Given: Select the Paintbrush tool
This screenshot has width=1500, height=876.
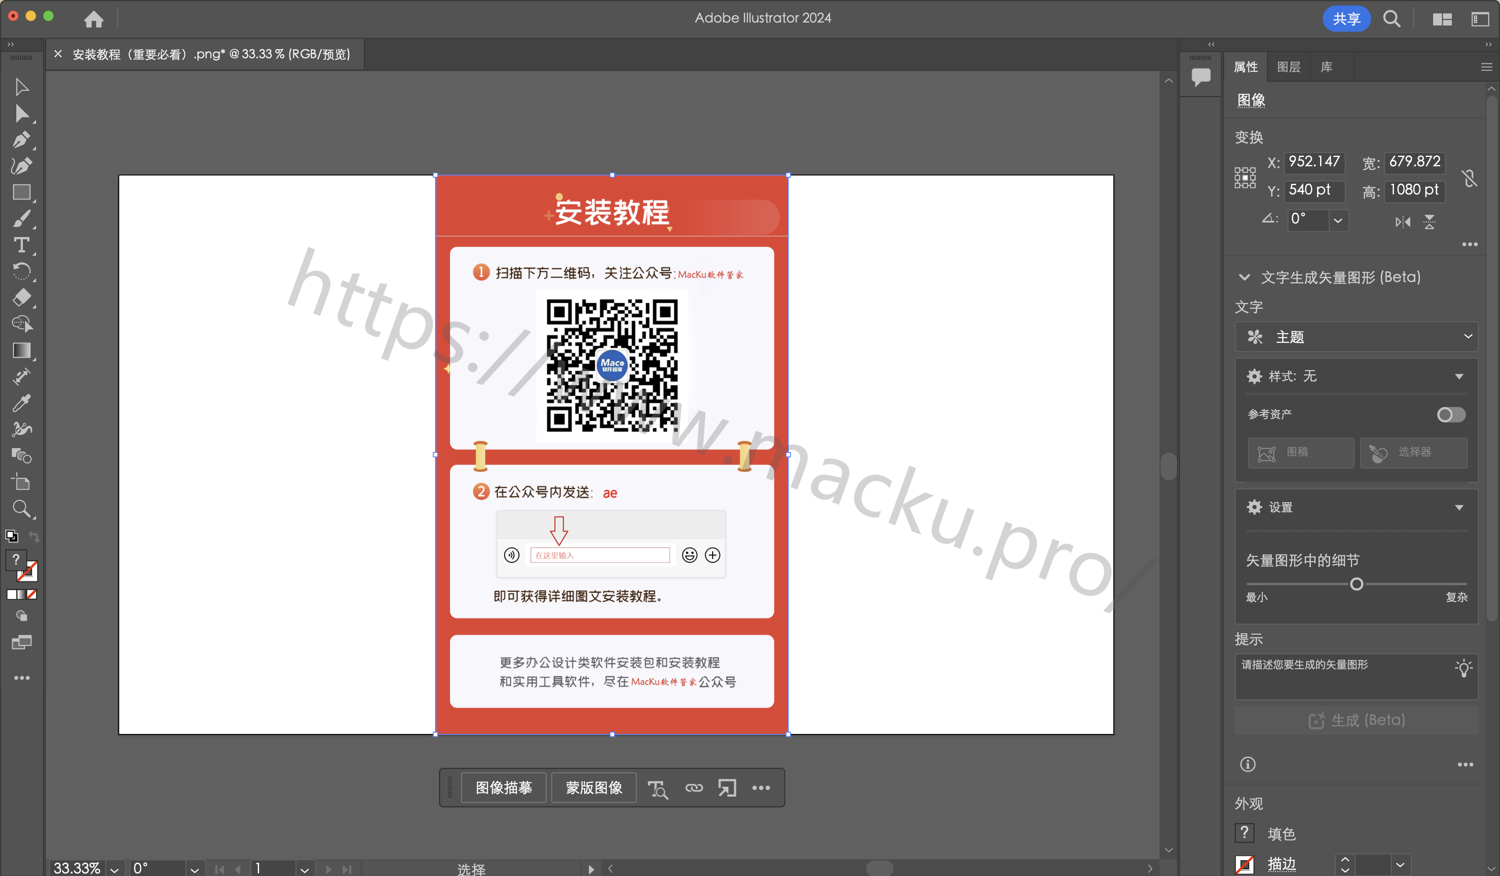Looking at the screenshot, I should tap(22, 219).
